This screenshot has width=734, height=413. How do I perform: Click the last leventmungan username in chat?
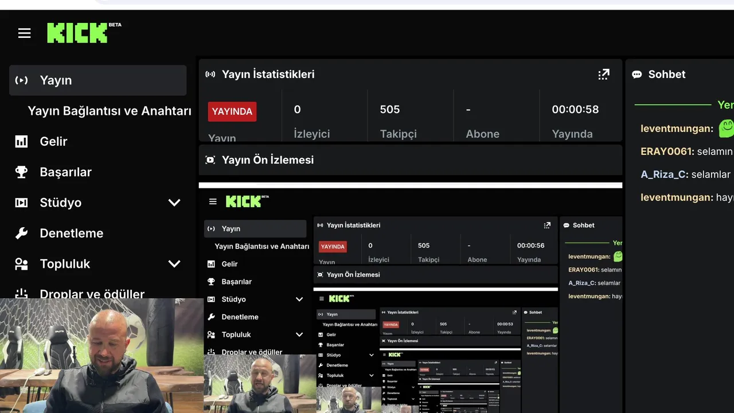677,197
